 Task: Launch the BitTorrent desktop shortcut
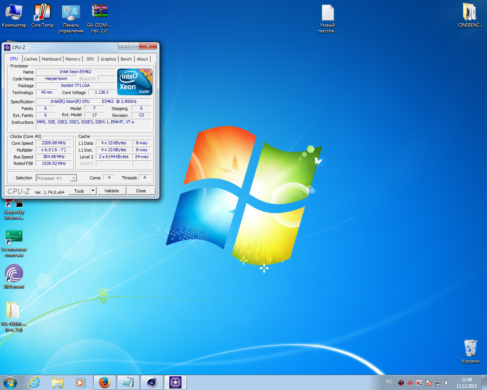pos(14,277)
